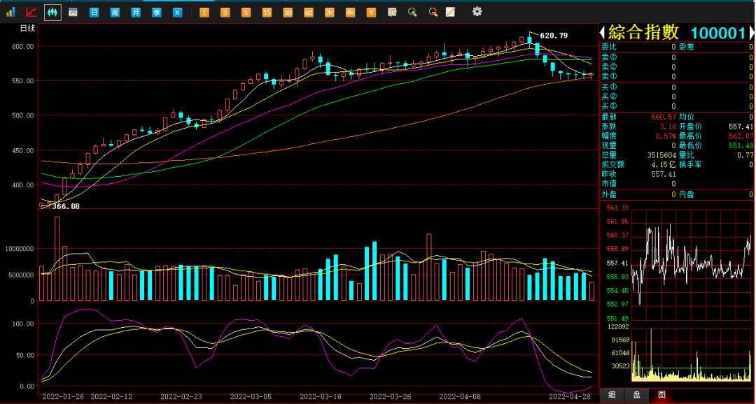This screenshot has height=404, width=756.
Task: Click the 日线 period label
Action: pyautogui.click(x=28, y=29)
